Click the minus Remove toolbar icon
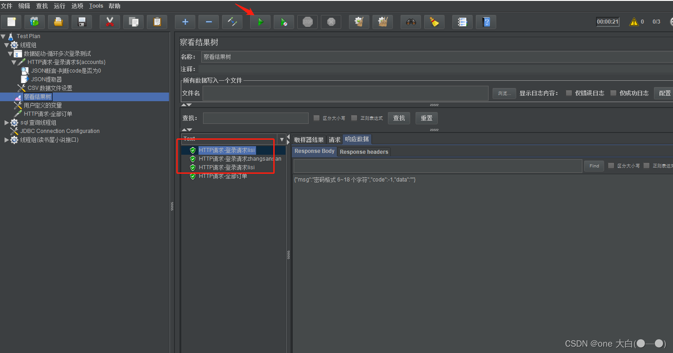 click(x=208, y=22)
